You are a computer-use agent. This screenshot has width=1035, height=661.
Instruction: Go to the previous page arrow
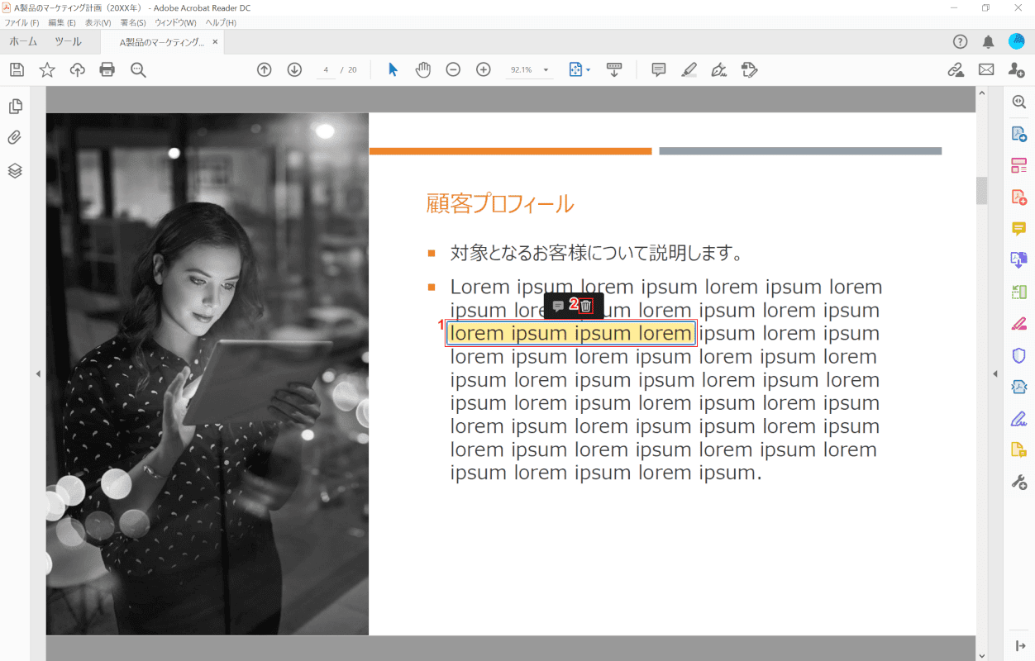click(265, 70)
